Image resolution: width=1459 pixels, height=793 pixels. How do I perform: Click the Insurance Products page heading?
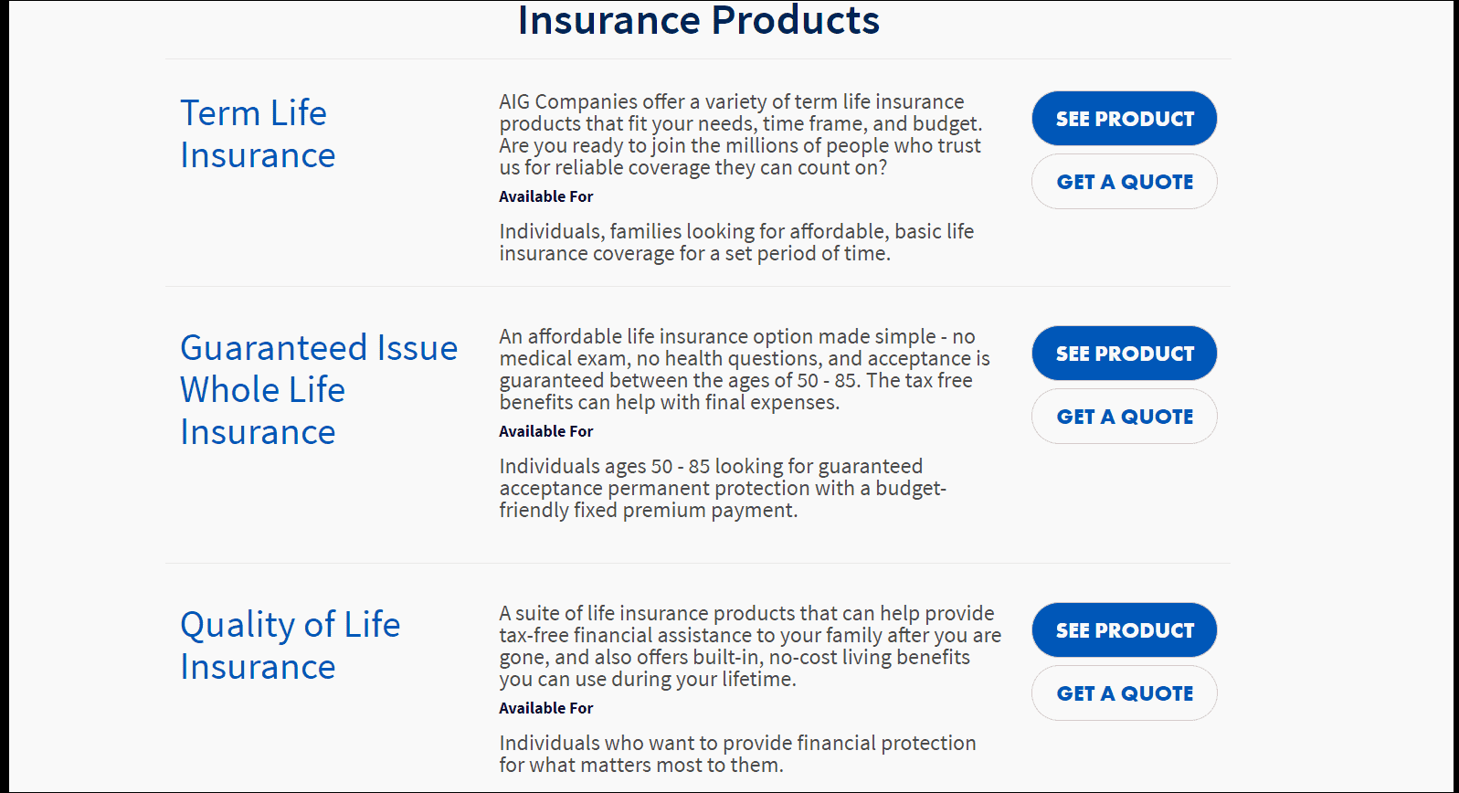click(699, 20)
